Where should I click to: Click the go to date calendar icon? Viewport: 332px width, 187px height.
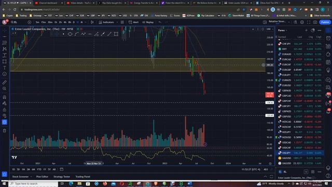61,169
